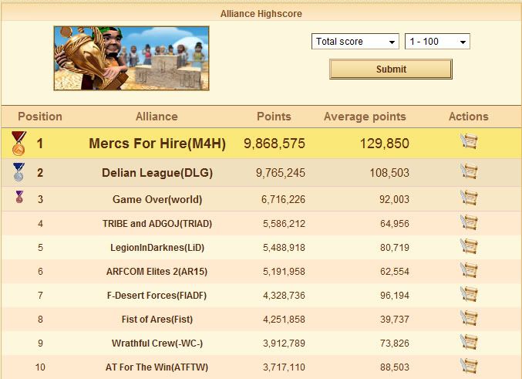Open LegionInDarknes(LiD) alliance
Screen dimensions: 522x379
point(157,247)
